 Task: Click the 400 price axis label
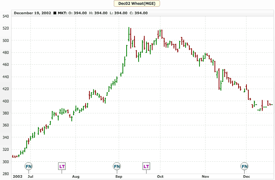pos(6,101)
